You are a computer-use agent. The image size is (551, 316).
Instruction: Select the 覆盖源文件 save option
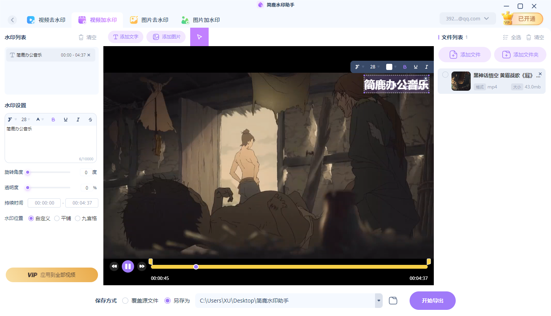click(125, 301)
